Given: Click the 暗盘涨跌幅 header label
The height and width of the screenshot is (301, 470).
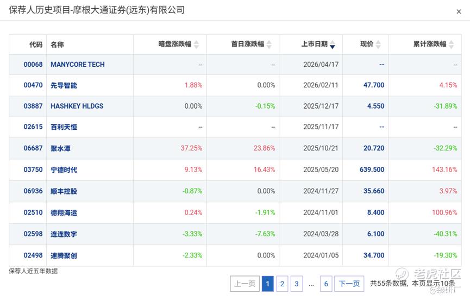Looking at the screenshot, I should click(x=175, y=44).
